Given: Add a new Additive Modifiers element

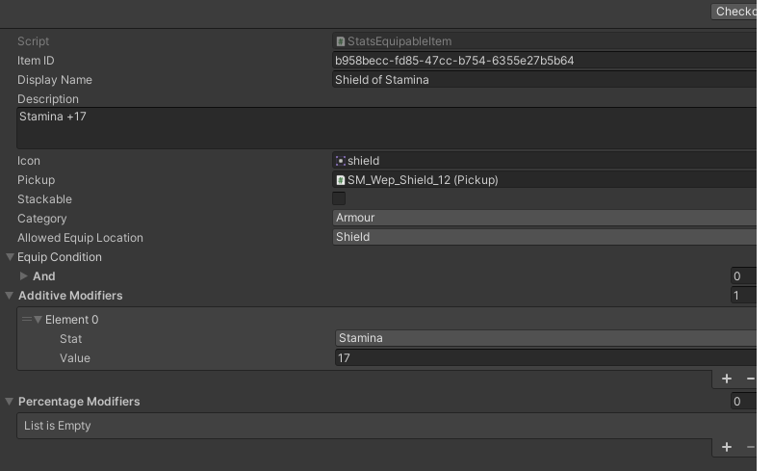Looking at the screenshot, I should [727, 379].
